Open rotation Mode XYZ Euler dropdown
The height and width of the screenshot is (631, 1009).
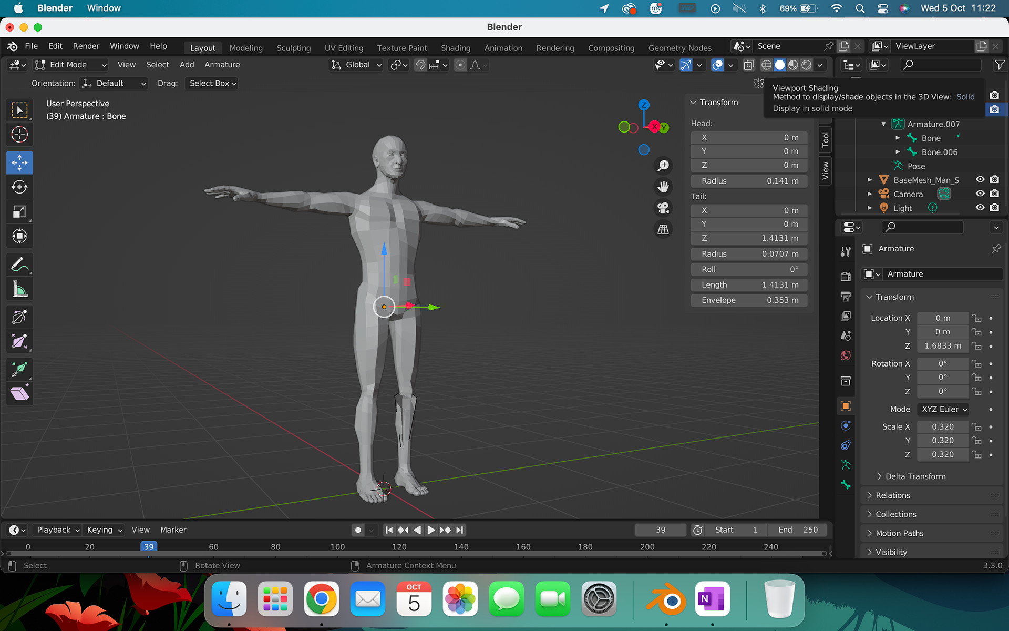click(x=944, y=409)
